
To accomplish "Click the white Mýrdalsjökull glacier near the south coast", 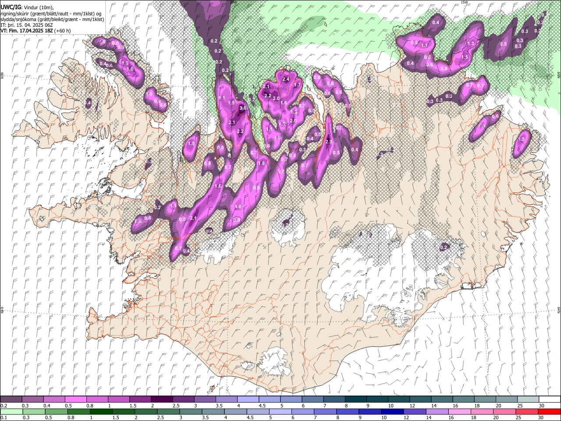I will [x=275, y=362].
